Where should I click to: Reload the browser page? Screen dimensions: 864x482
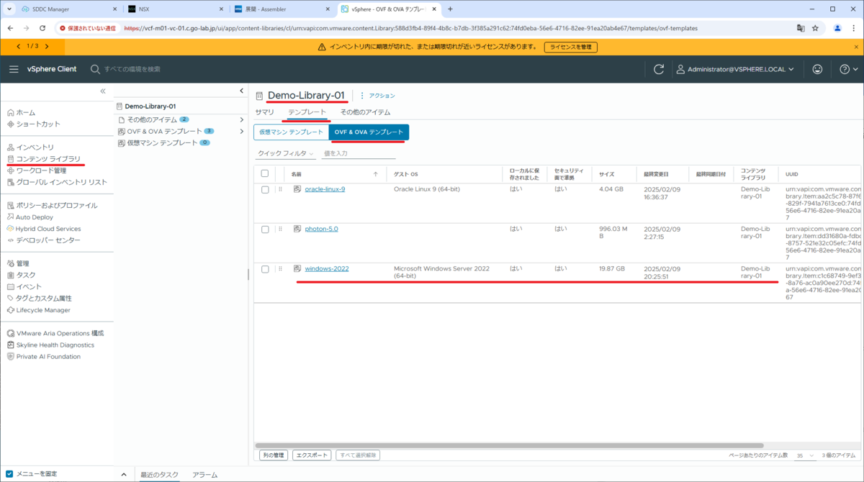click(43, 28)
